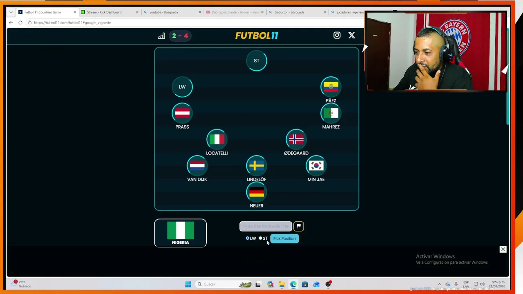This screenshot has width=523, height=294.
Task: Click Van Dijk's Netherlands flag circle
Action: coord(197,166)
